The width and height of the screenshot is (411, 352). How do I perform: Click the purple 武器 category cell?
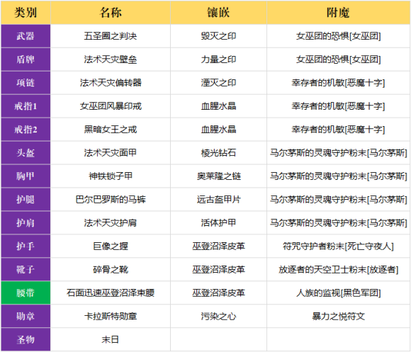click(26, 36)
